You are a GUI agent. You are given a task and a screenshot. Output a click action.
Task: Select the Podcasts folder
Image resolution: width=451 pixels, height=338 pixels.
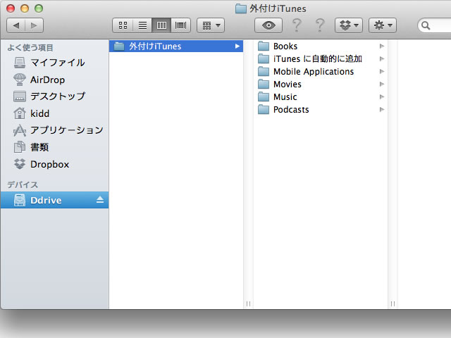[x=321, y=109]
